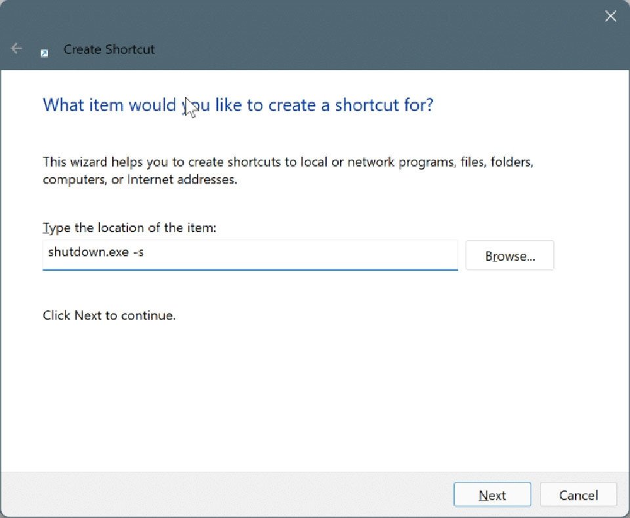Image resolution: width=630 pixels, height=518 pixels.
Task: Click Cancel to abort shortcut creation
Action: [578, 495]
